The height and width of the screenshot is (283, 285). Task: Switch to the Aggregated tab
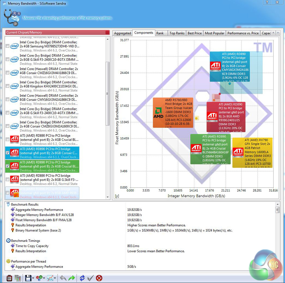(122, 33)
